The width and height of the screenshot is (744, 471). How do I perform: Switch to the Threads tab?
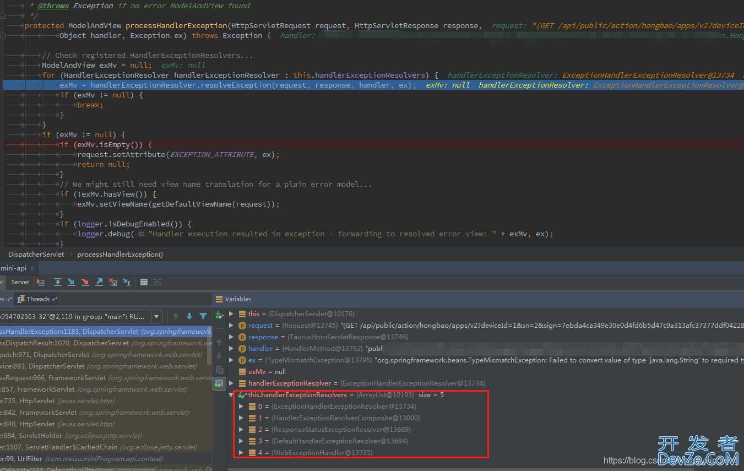[x=37, y=299]
